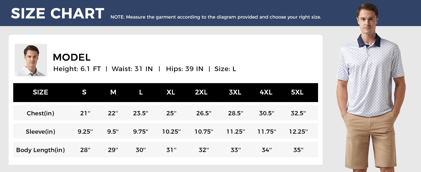Select the 3XL size column header
The height and width of the screenshot is (172, 421).
click(235, 92)
